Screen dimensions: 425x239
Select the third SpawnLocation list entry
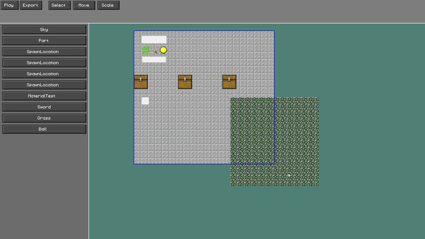click(x=44, y=74)
